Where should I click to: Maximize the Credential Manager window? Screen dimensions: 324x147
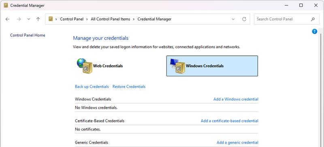(x=301, y=6)
